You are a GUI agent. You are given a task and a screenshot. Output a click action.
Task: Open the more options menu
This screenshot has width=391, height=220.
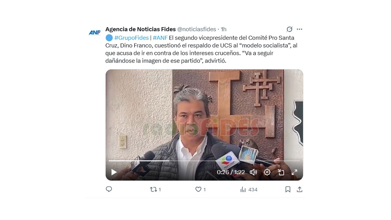point(299,29)
